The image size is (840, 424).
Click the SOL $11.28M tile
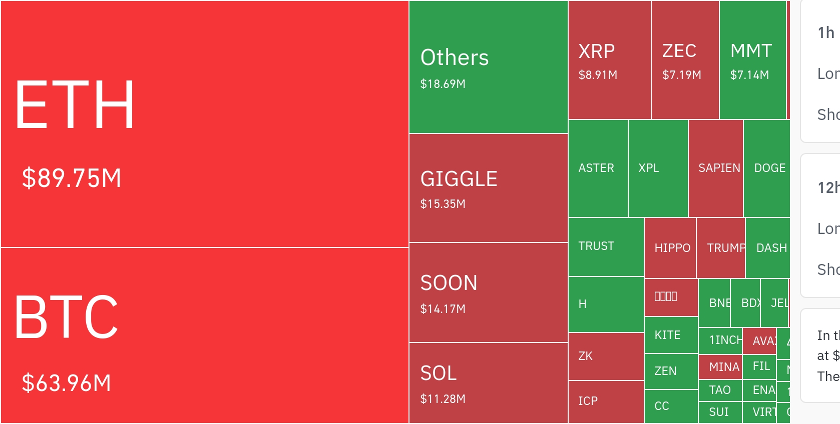(488, 382)
